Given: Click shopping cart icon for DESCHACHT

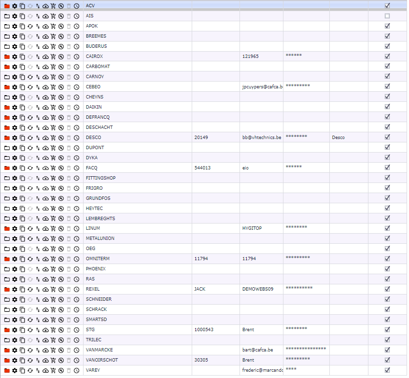Looking at the screenshot, I should (x=53, y=127).
